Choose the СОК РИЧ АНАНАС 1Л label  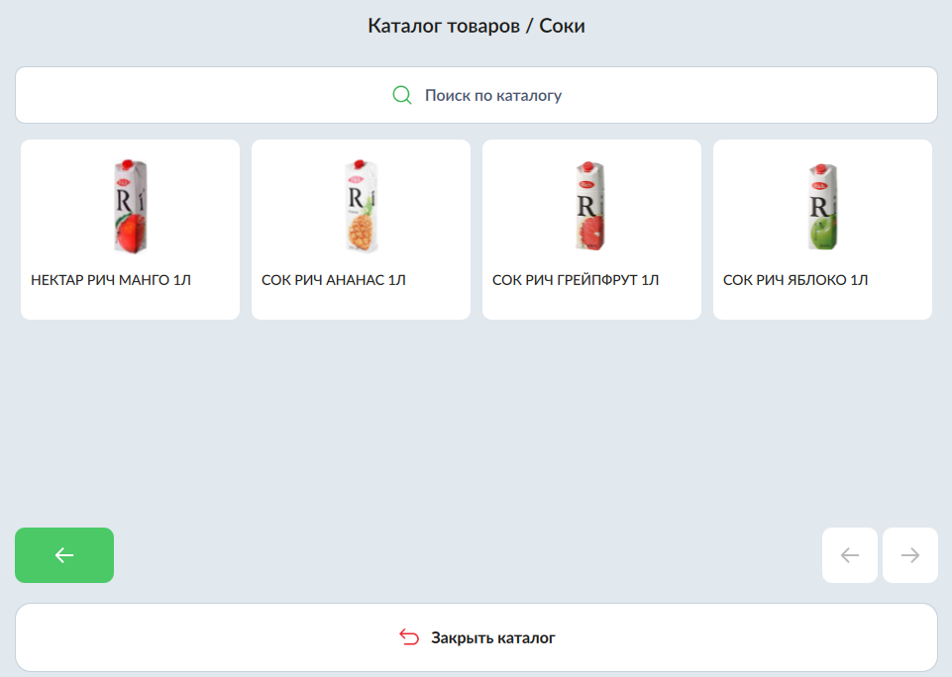[334, 280]
